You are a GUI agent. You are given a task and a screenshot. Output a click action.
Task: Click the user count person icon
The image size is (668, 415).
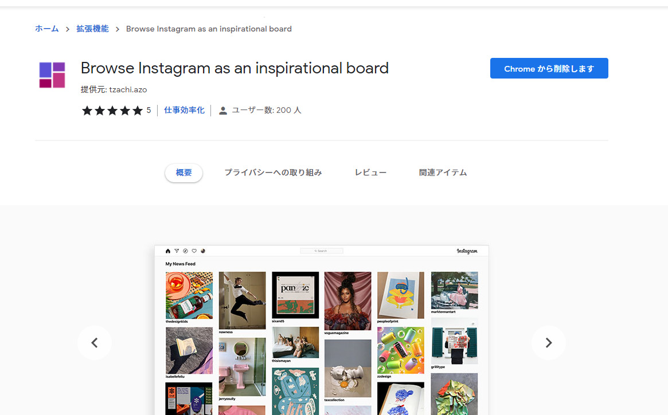(x=223, y=111)
